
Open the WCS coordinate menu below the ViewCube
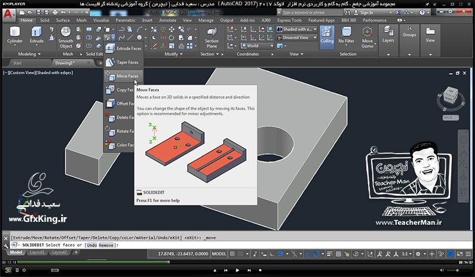(451, 117)
